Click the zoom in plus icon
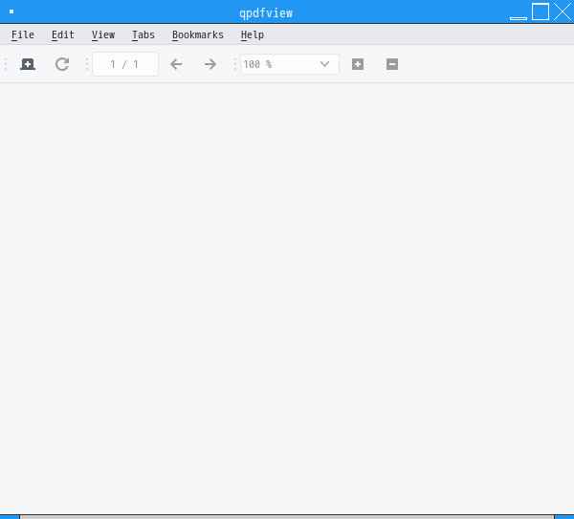This screenshot has height=519, width=574. pos(358,64)
